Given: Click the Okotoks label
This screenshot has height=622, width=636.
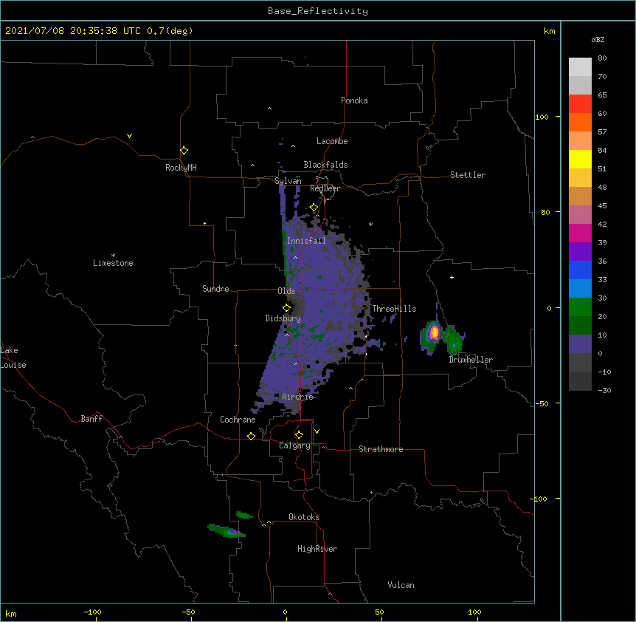Looking at the screenshot, I should (x=304, y=517).
